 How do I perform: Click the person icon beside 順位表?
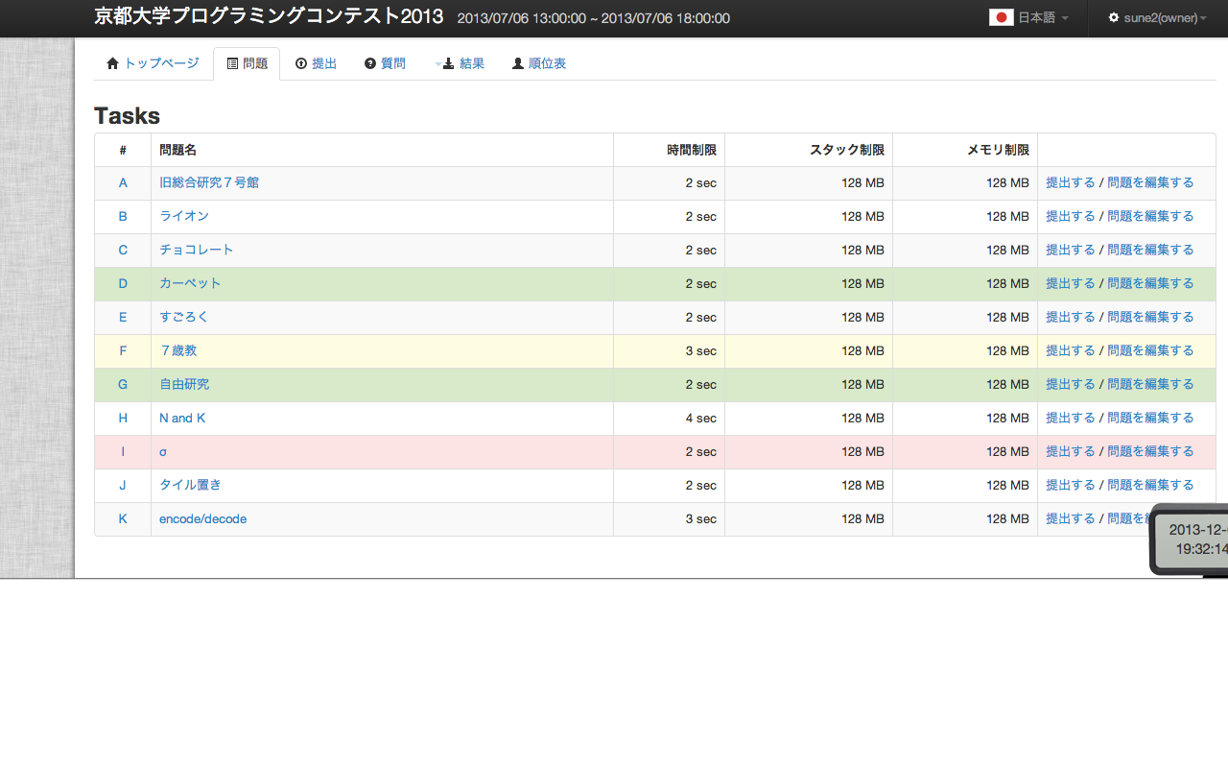click(x=518, y=63)
